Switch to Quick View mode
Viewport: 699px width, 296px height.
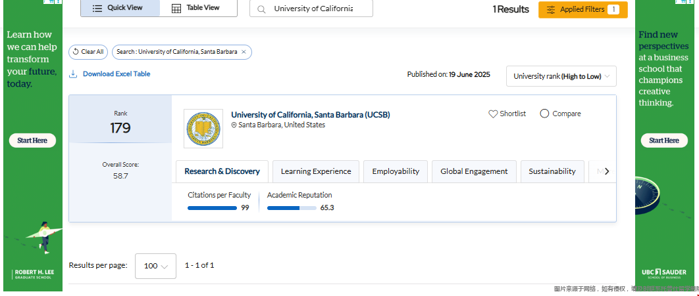coord(120,8)
